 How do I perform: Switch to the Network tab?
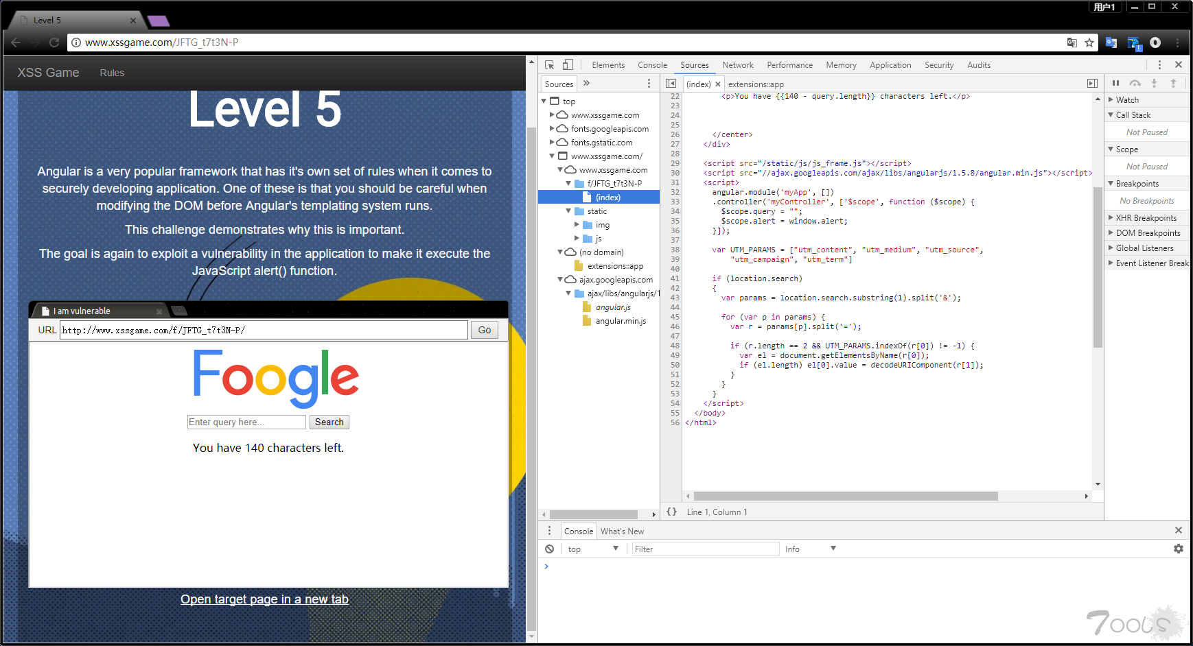pyautogui.click(x=738, y=65)
